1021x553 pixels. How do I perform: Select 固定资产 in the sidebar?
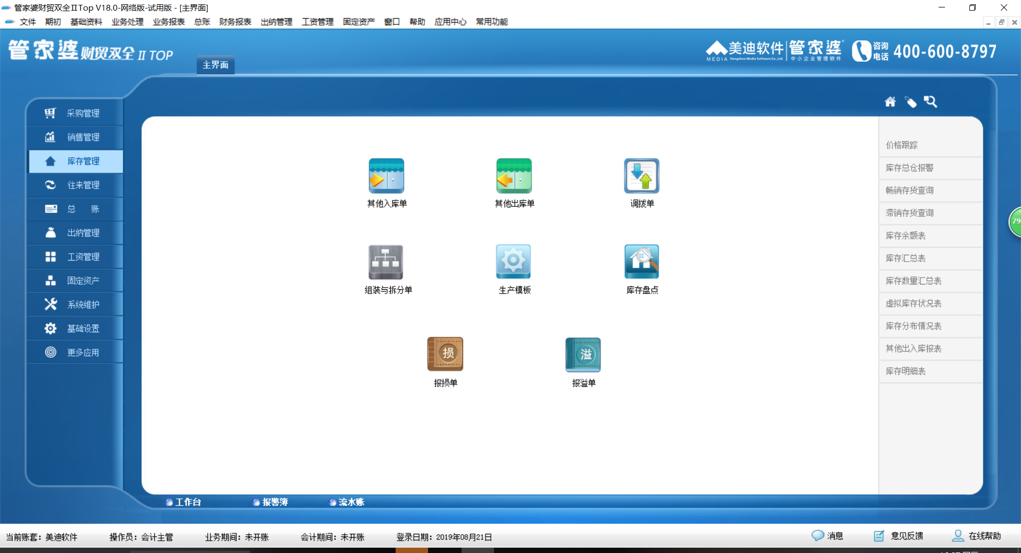coord(75,281)
